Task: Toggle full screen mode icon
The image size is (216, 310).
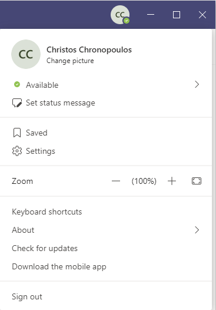Action: pos(197,181)
